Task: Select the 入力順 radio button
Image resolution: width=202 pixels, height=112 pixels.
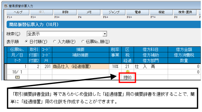Action: click(x=55, y=41)
